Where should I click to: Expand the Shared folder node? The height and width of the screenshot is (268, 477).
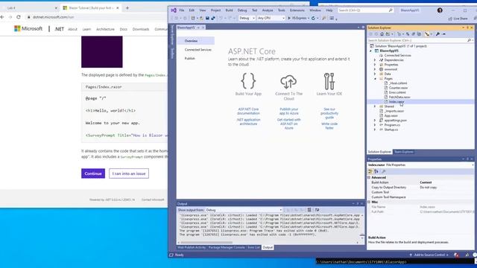click(x=375, y=106)
